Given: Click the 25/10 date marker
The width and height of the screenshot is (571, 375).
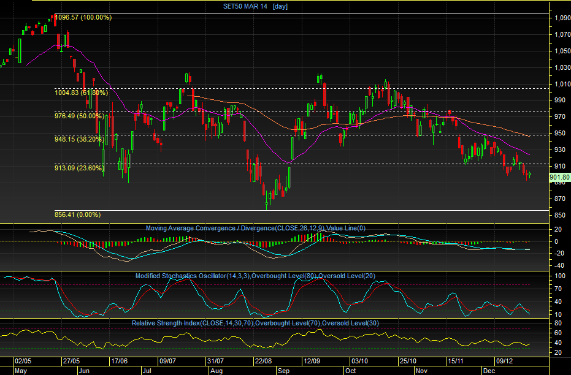Looking at the screenshot, I should click(408, 361).
